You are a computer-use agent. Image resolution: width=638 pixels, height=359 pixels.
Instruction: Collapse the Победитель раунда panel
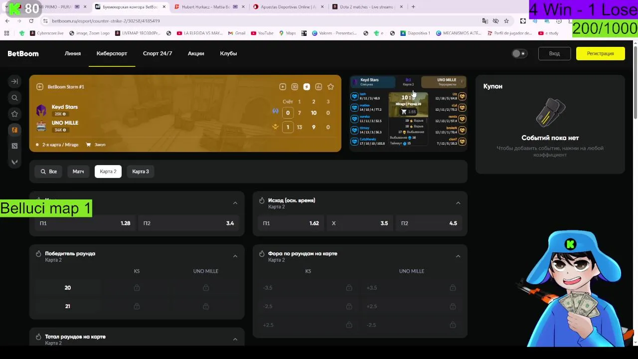(235, 256)
